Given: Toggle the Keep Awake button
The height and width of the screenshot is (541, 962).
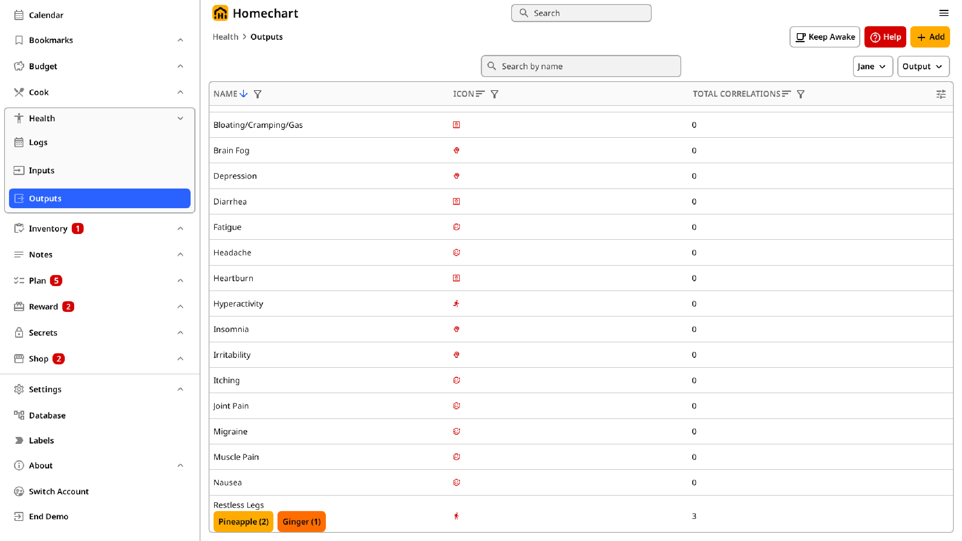Looking at the screenshot, I should coord(824,37).
